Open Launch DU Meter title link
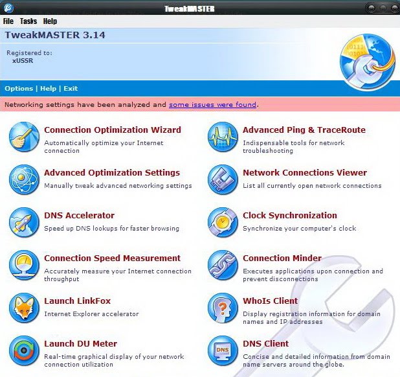The height and width of the screenshot is (377, 400). pyautogui.click(x=81, y=344)
